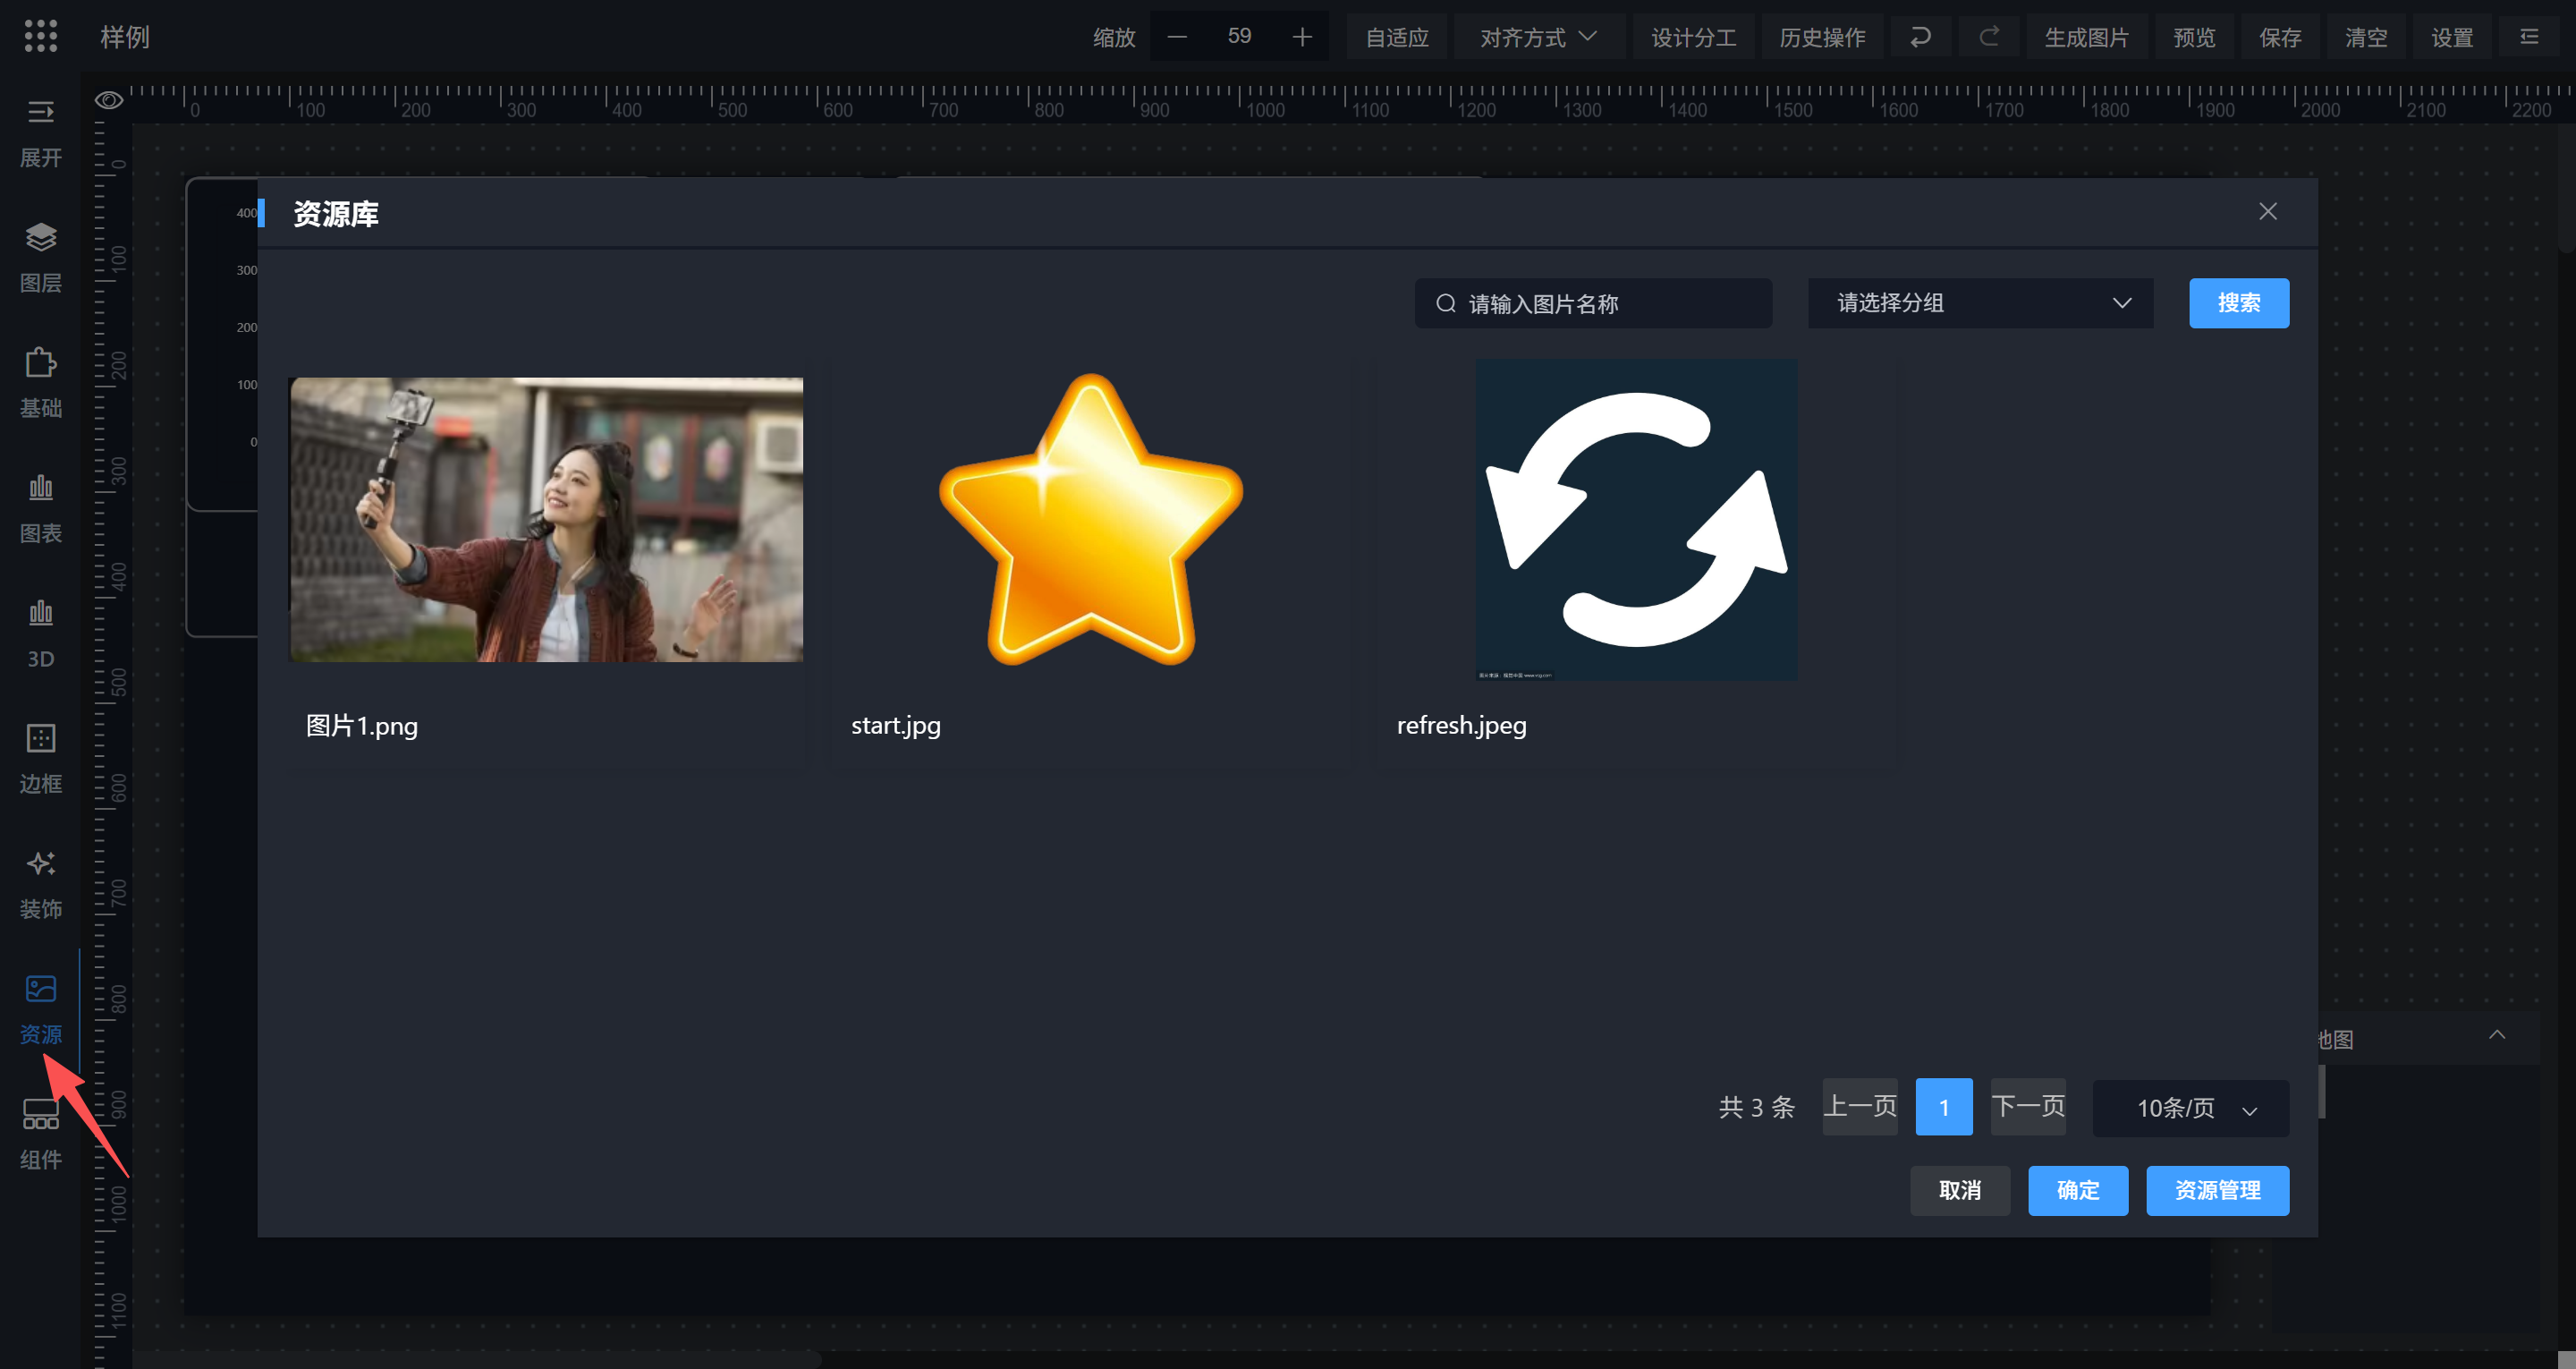Viewport: 2576px width, 1369px height.
Task: Click 设计分工 in the top bar
Action: click(x=1693, y=37)
